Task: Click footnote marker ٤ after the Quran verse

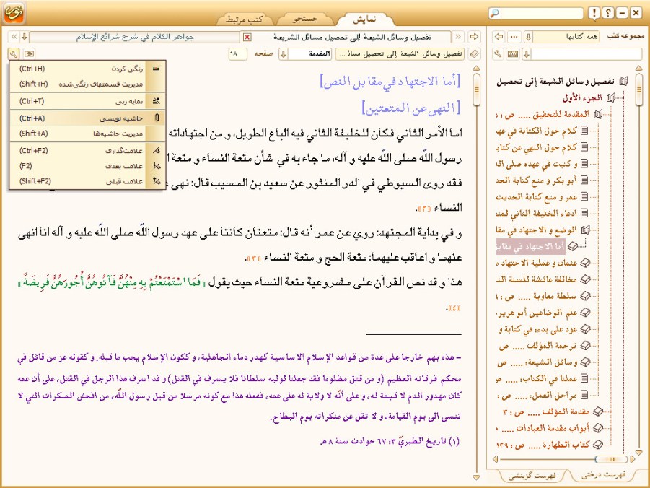Action: tap(453, 308)
